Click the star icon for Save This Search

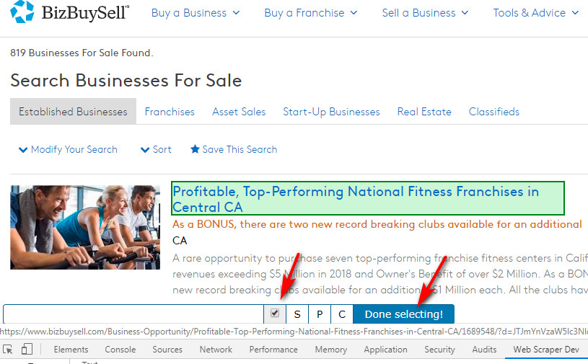pyautogui.click(x=195, y=149)
